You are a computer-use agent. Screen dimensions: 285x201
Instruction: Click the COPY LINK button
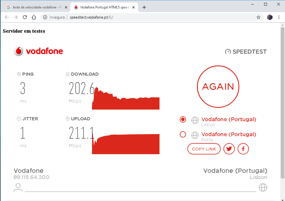pyautogui.click(x=204, y=149)
